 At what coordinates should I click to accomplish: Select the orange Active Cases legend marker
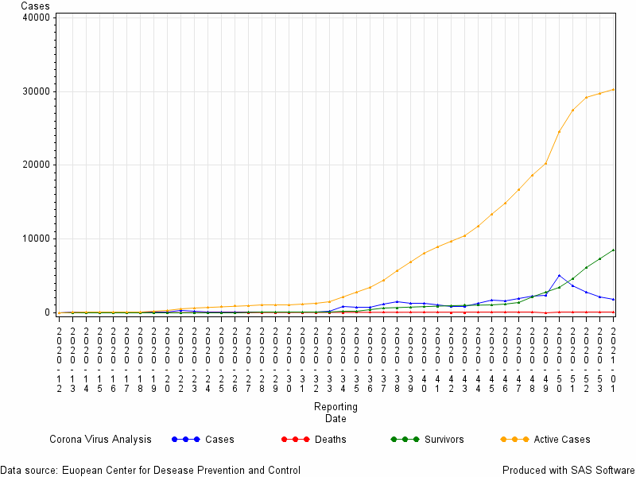514,440
